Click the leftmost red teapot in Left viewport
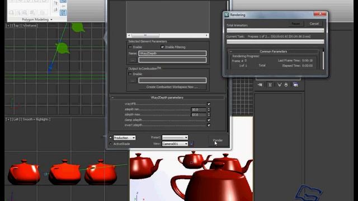 23,172
